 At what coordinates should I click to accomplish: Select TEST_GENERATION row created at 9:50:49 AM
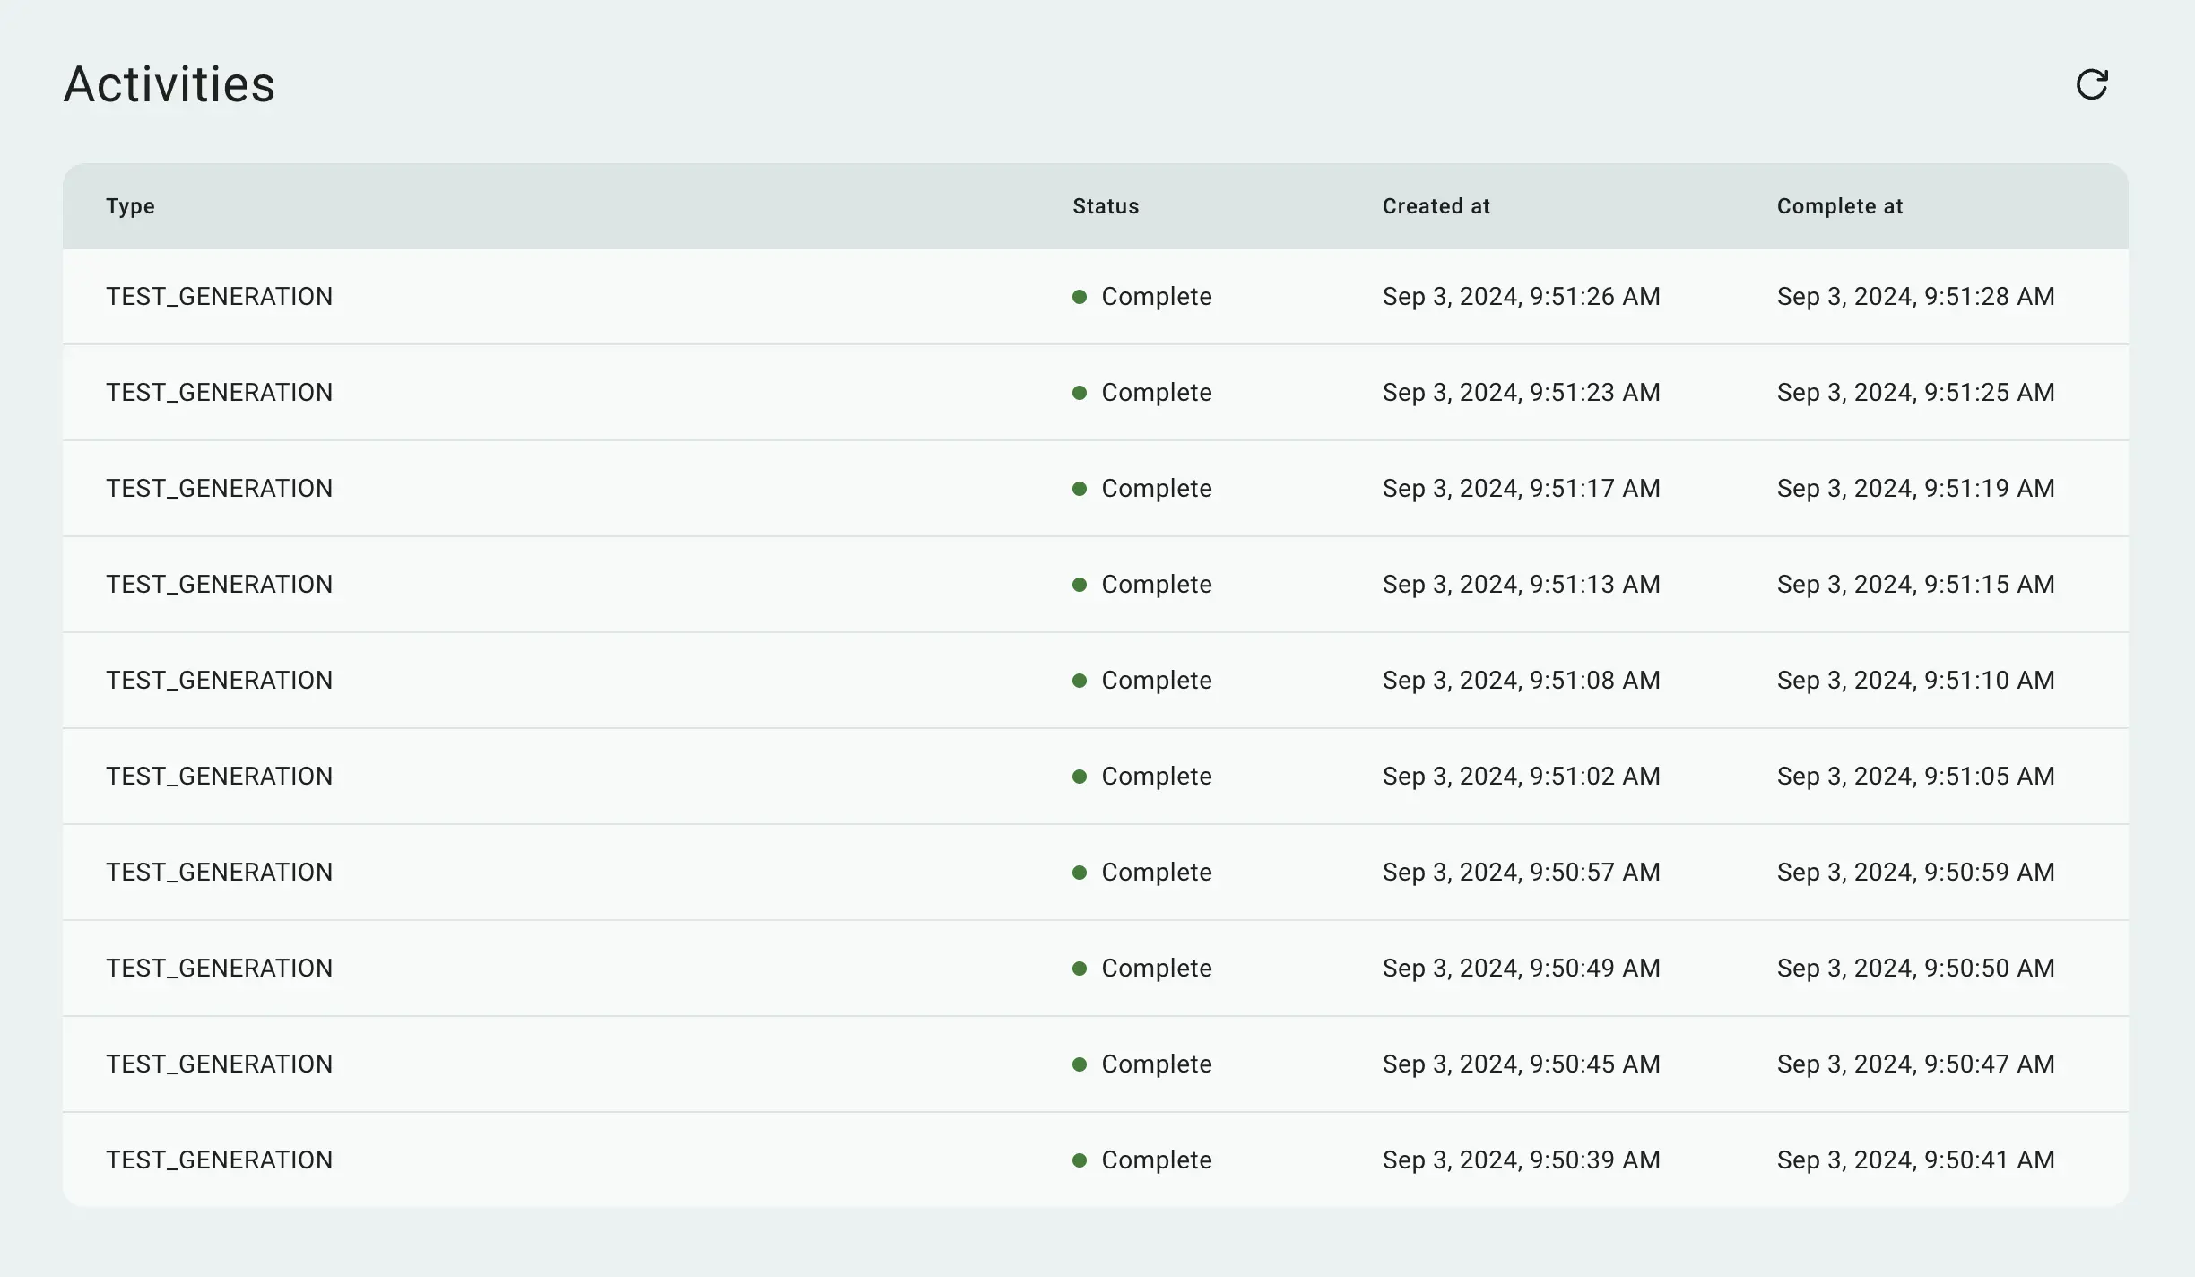1096,968
